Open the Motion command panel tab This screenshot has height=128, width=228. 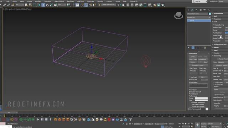click(201, 10)
